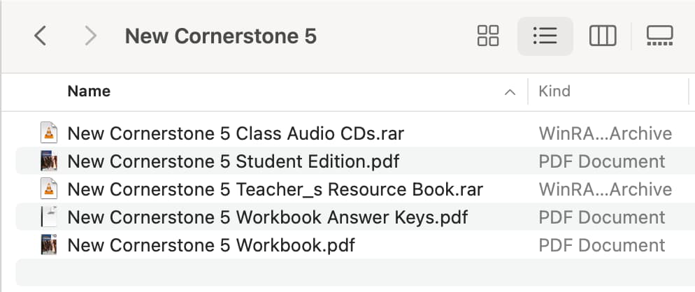The image size is (695, 292).
Task: Go forward with the right chevron
Action: tap(90, 36)
